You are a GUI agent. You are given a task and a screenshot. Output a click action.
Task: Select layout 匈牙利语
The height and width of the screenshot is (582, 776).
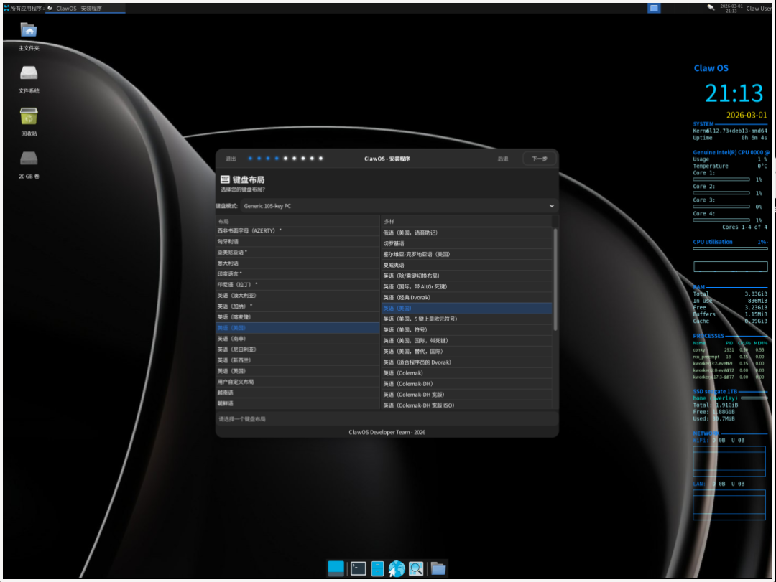[x=297, y=241]
